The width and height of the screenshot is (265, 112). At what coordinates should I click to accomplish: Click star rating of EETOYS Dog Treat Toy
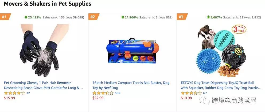pyautogui.click(x=191, y=93)
